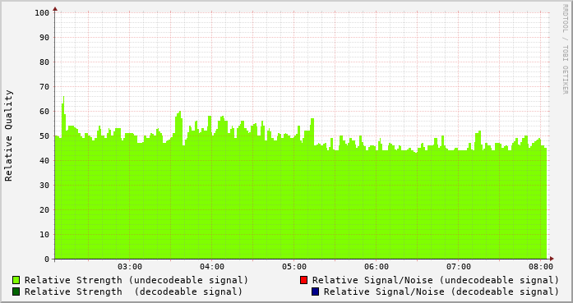Click the 06:00 time axis label

[x=377, y=267]
